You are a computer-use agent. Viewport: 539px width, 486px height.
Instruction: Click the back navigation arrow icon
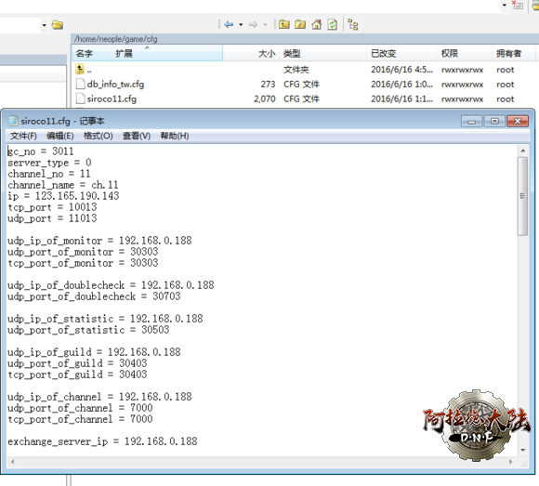coord(229,24)
